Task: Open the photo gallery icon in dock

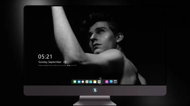Action: tap(99, 82)
